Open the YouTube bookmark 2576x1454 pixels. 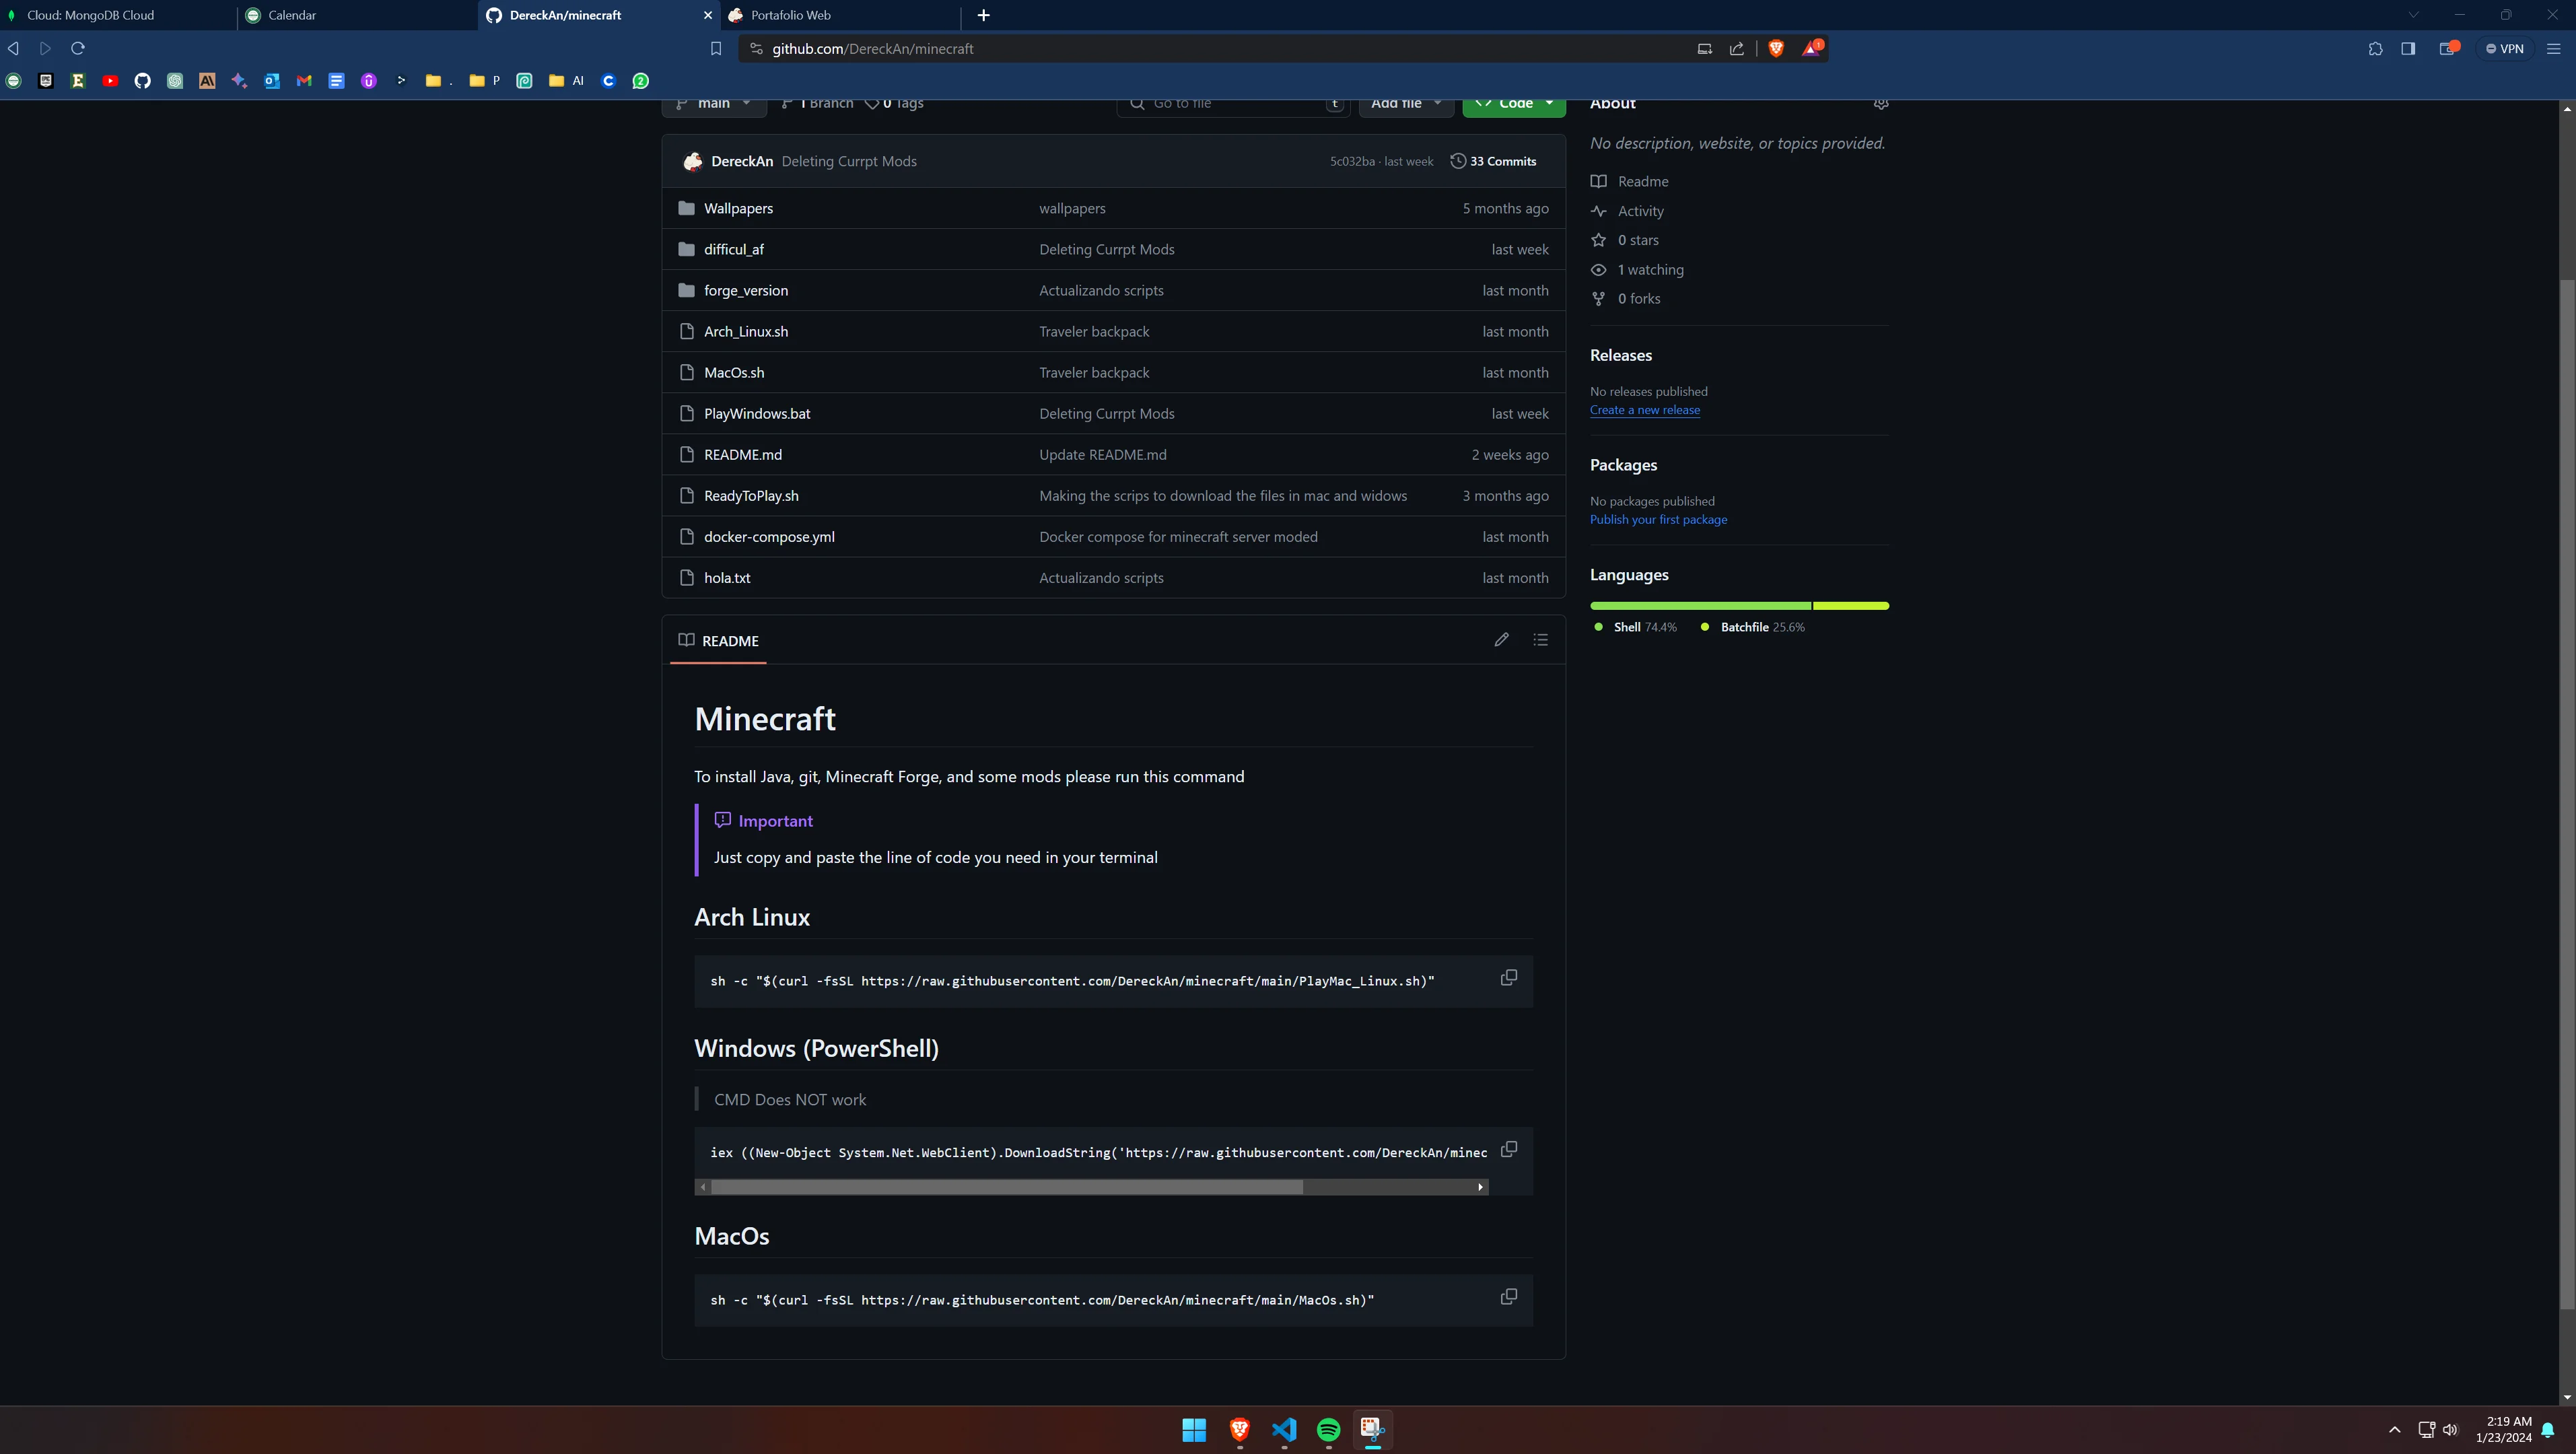(110, 81)
